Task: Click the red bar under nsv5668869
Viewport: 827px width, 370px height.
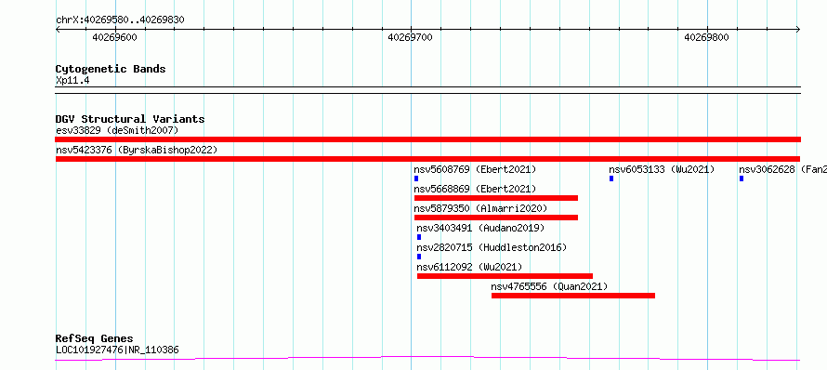Action: tap(496, 198)
